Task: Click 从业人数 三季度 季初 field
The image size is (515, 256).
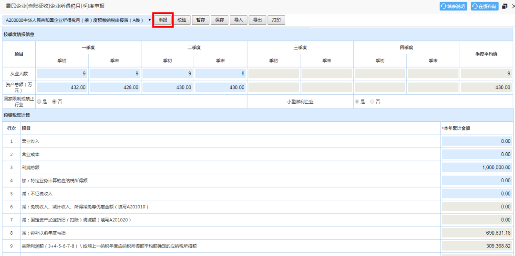Action: (x=274, y=74)
